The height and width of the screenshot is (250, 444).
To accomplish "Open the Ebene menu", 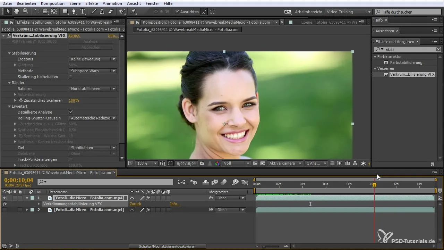I will click(75, 3).
